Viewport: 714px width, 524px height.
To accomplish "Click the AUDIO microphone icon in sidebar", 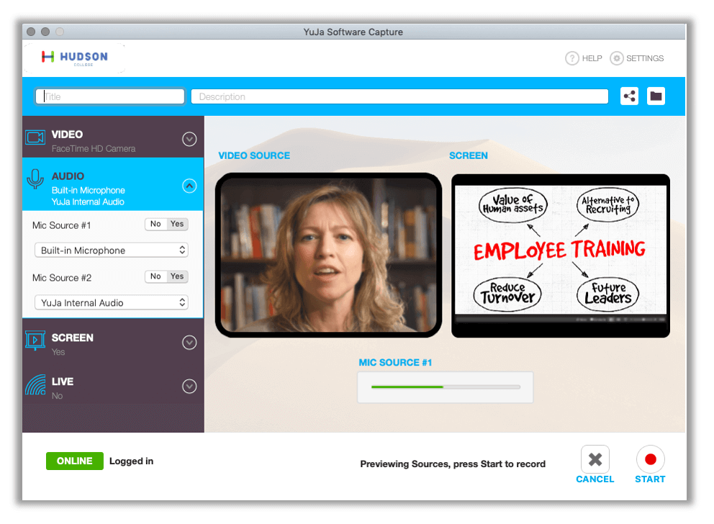I will click(35, 179).
